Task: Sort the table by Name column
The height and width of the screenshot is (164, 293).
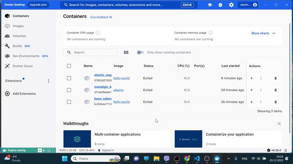Action: 88,66
